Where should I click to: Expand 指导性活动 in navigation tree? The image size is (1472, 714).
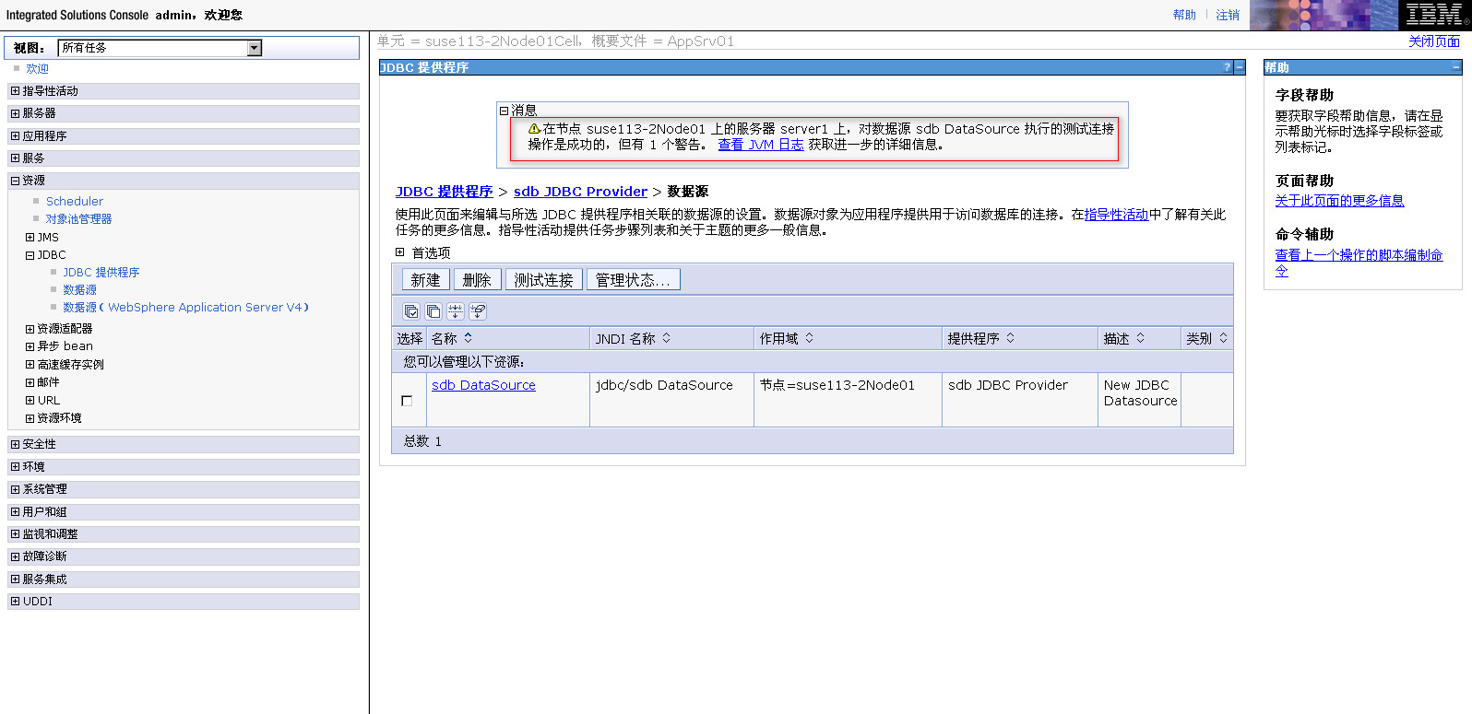[15, 91]
